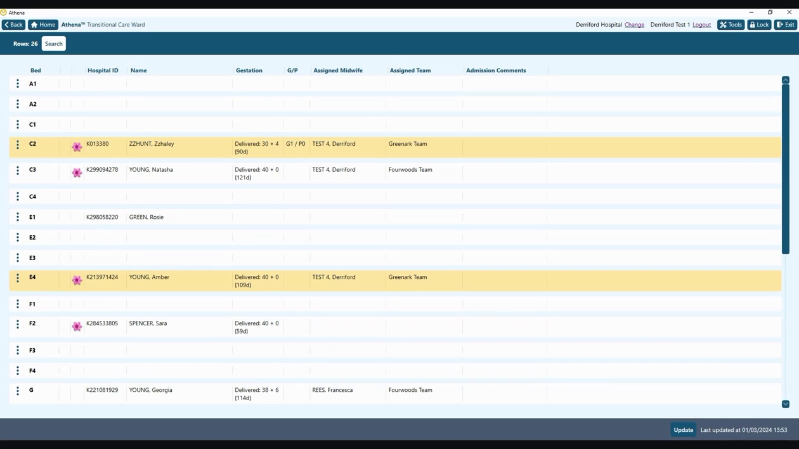Open the row menu for bed C1
The image size is (799, 449).
tap(18, 124)
